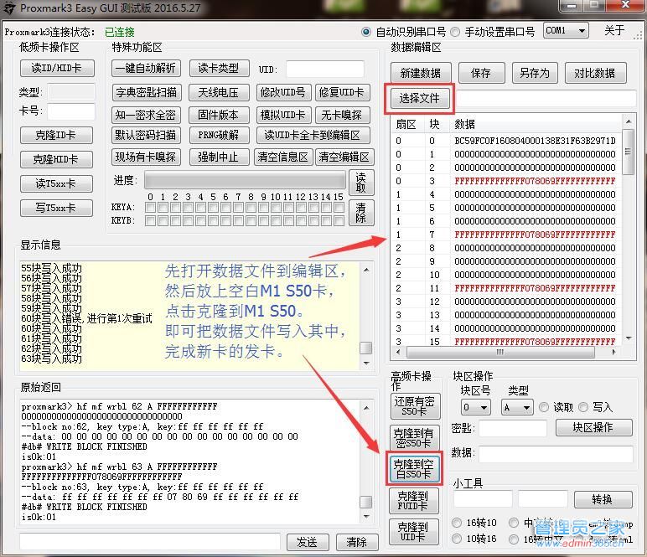Launch PRNG破解 crack
This screenshot has height=557, width=647.
click(219, 135)
